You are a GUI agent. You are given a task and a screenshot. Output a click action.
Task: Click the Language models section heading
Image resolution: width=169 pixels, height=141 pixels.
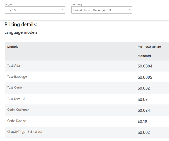21,32
